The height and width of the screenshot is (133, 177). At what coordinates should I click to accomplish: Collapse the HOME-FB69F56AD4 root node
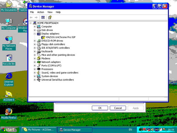[31, 23]
